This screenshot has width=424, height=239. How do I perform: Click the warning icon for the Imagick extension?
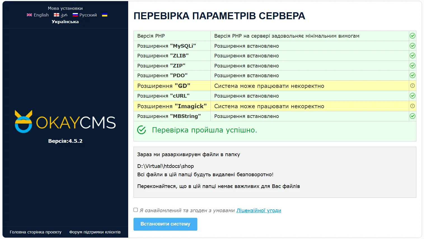point(412,106)
